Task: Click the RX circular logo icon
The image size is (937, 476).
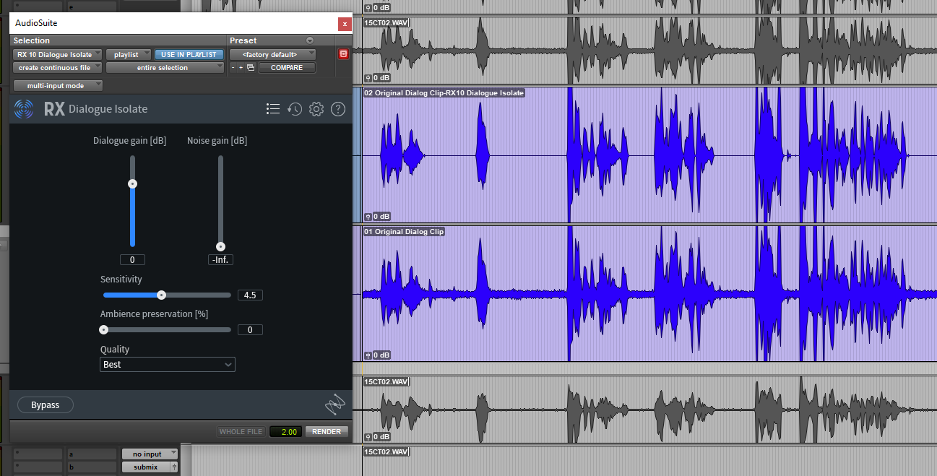Action: coord(24,109)
